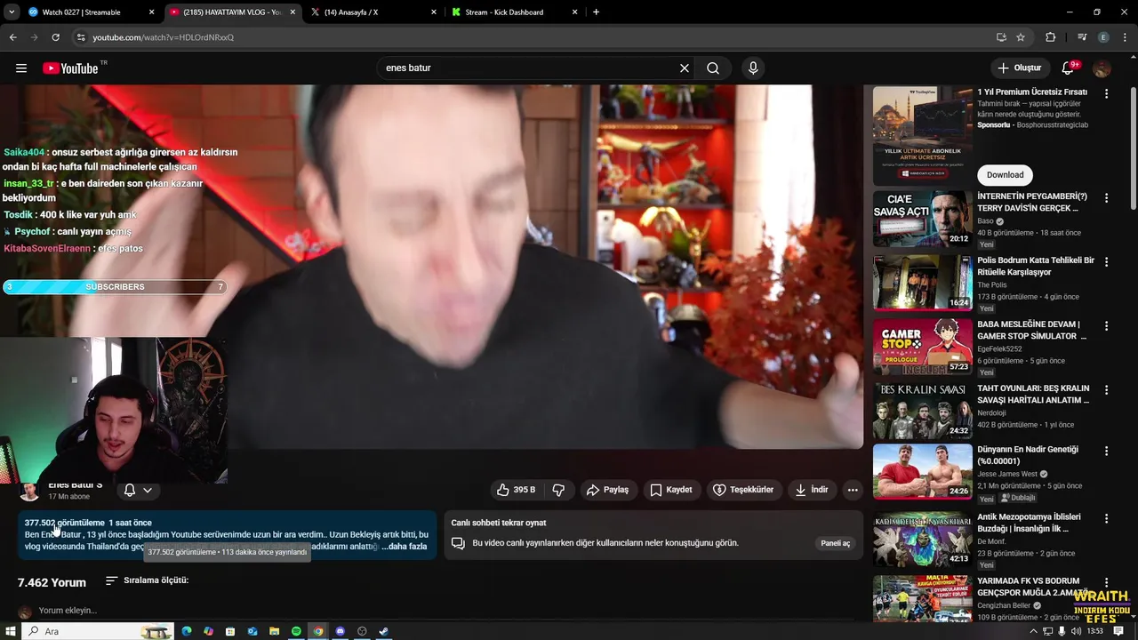The width and height of the screenshot is (1138, 640).
Task: Open options for the Terry Davis video
Action: (1106, 197)
